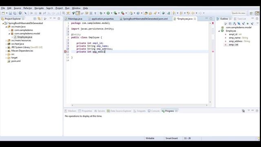Open the Debug configurations dropdown arrow
Image resolution: width=261 pixels, height=147 pixels.
point(104,13)
